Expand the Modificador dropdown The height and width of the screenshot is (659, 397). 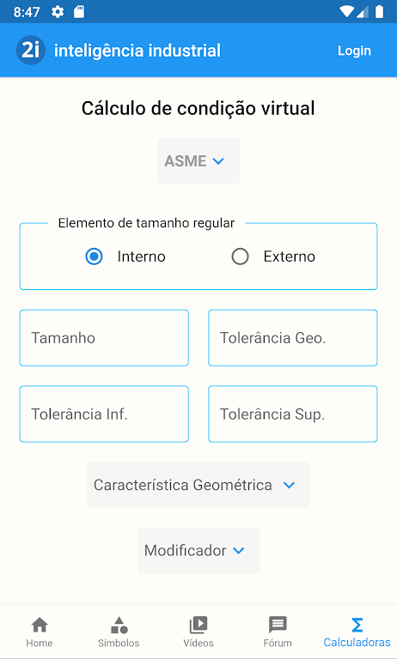click(198, 550)
